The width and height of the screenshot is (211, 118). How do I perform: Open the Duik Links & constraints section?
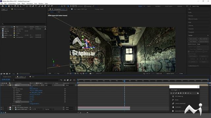180,104
